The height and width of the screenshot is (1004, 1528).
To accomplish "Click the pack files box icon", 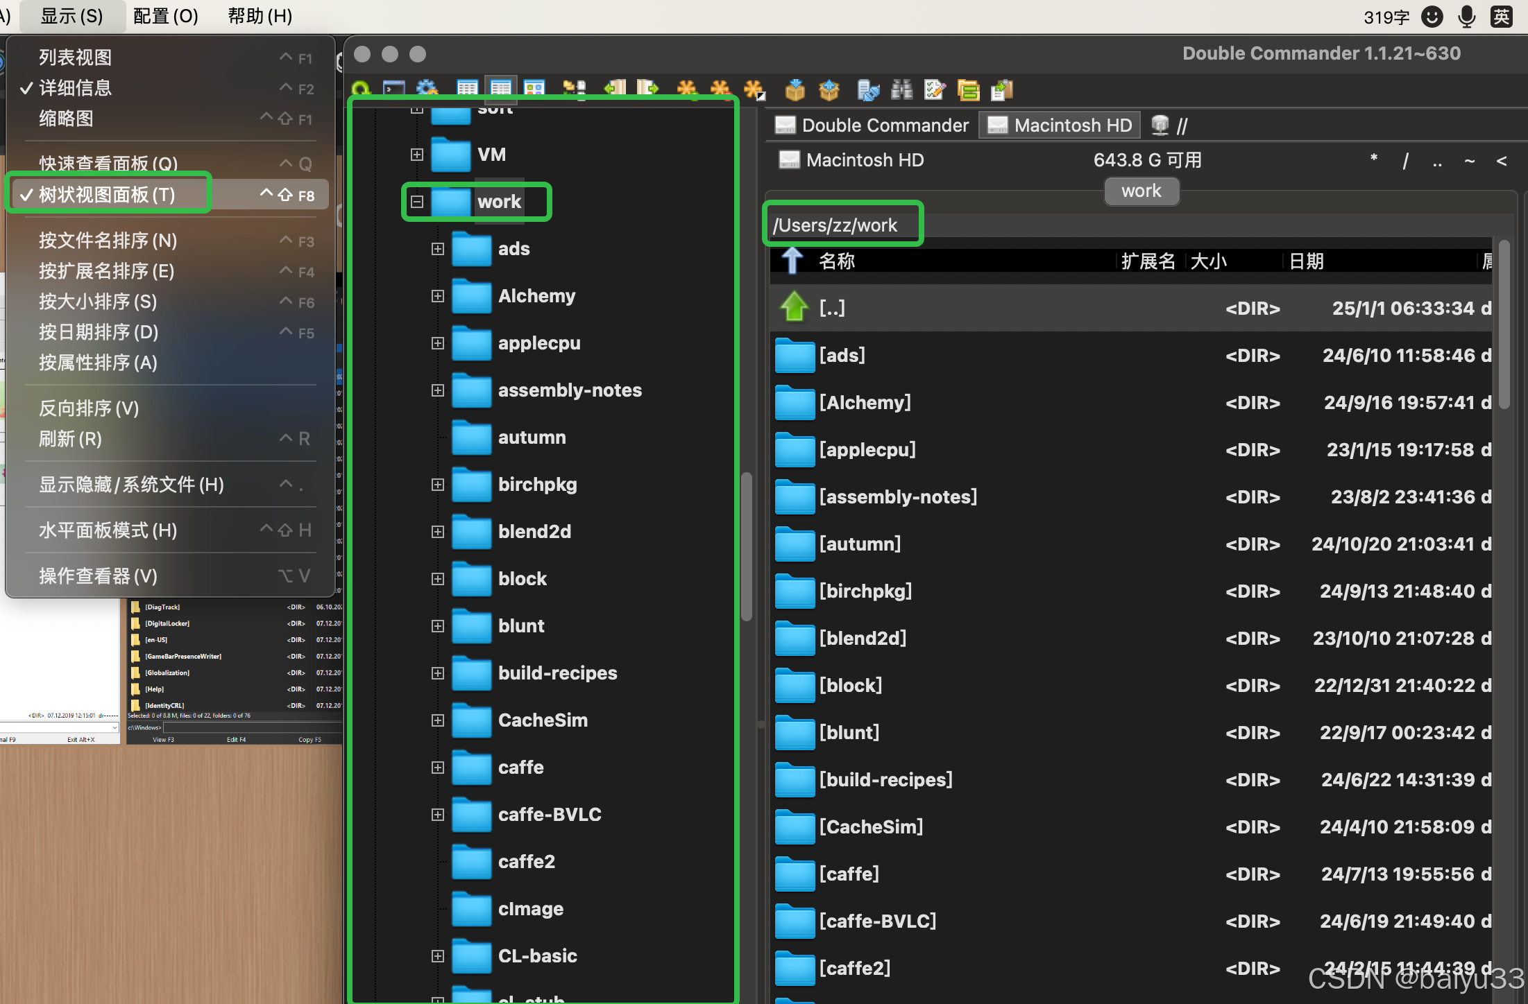I will [795, 90].
